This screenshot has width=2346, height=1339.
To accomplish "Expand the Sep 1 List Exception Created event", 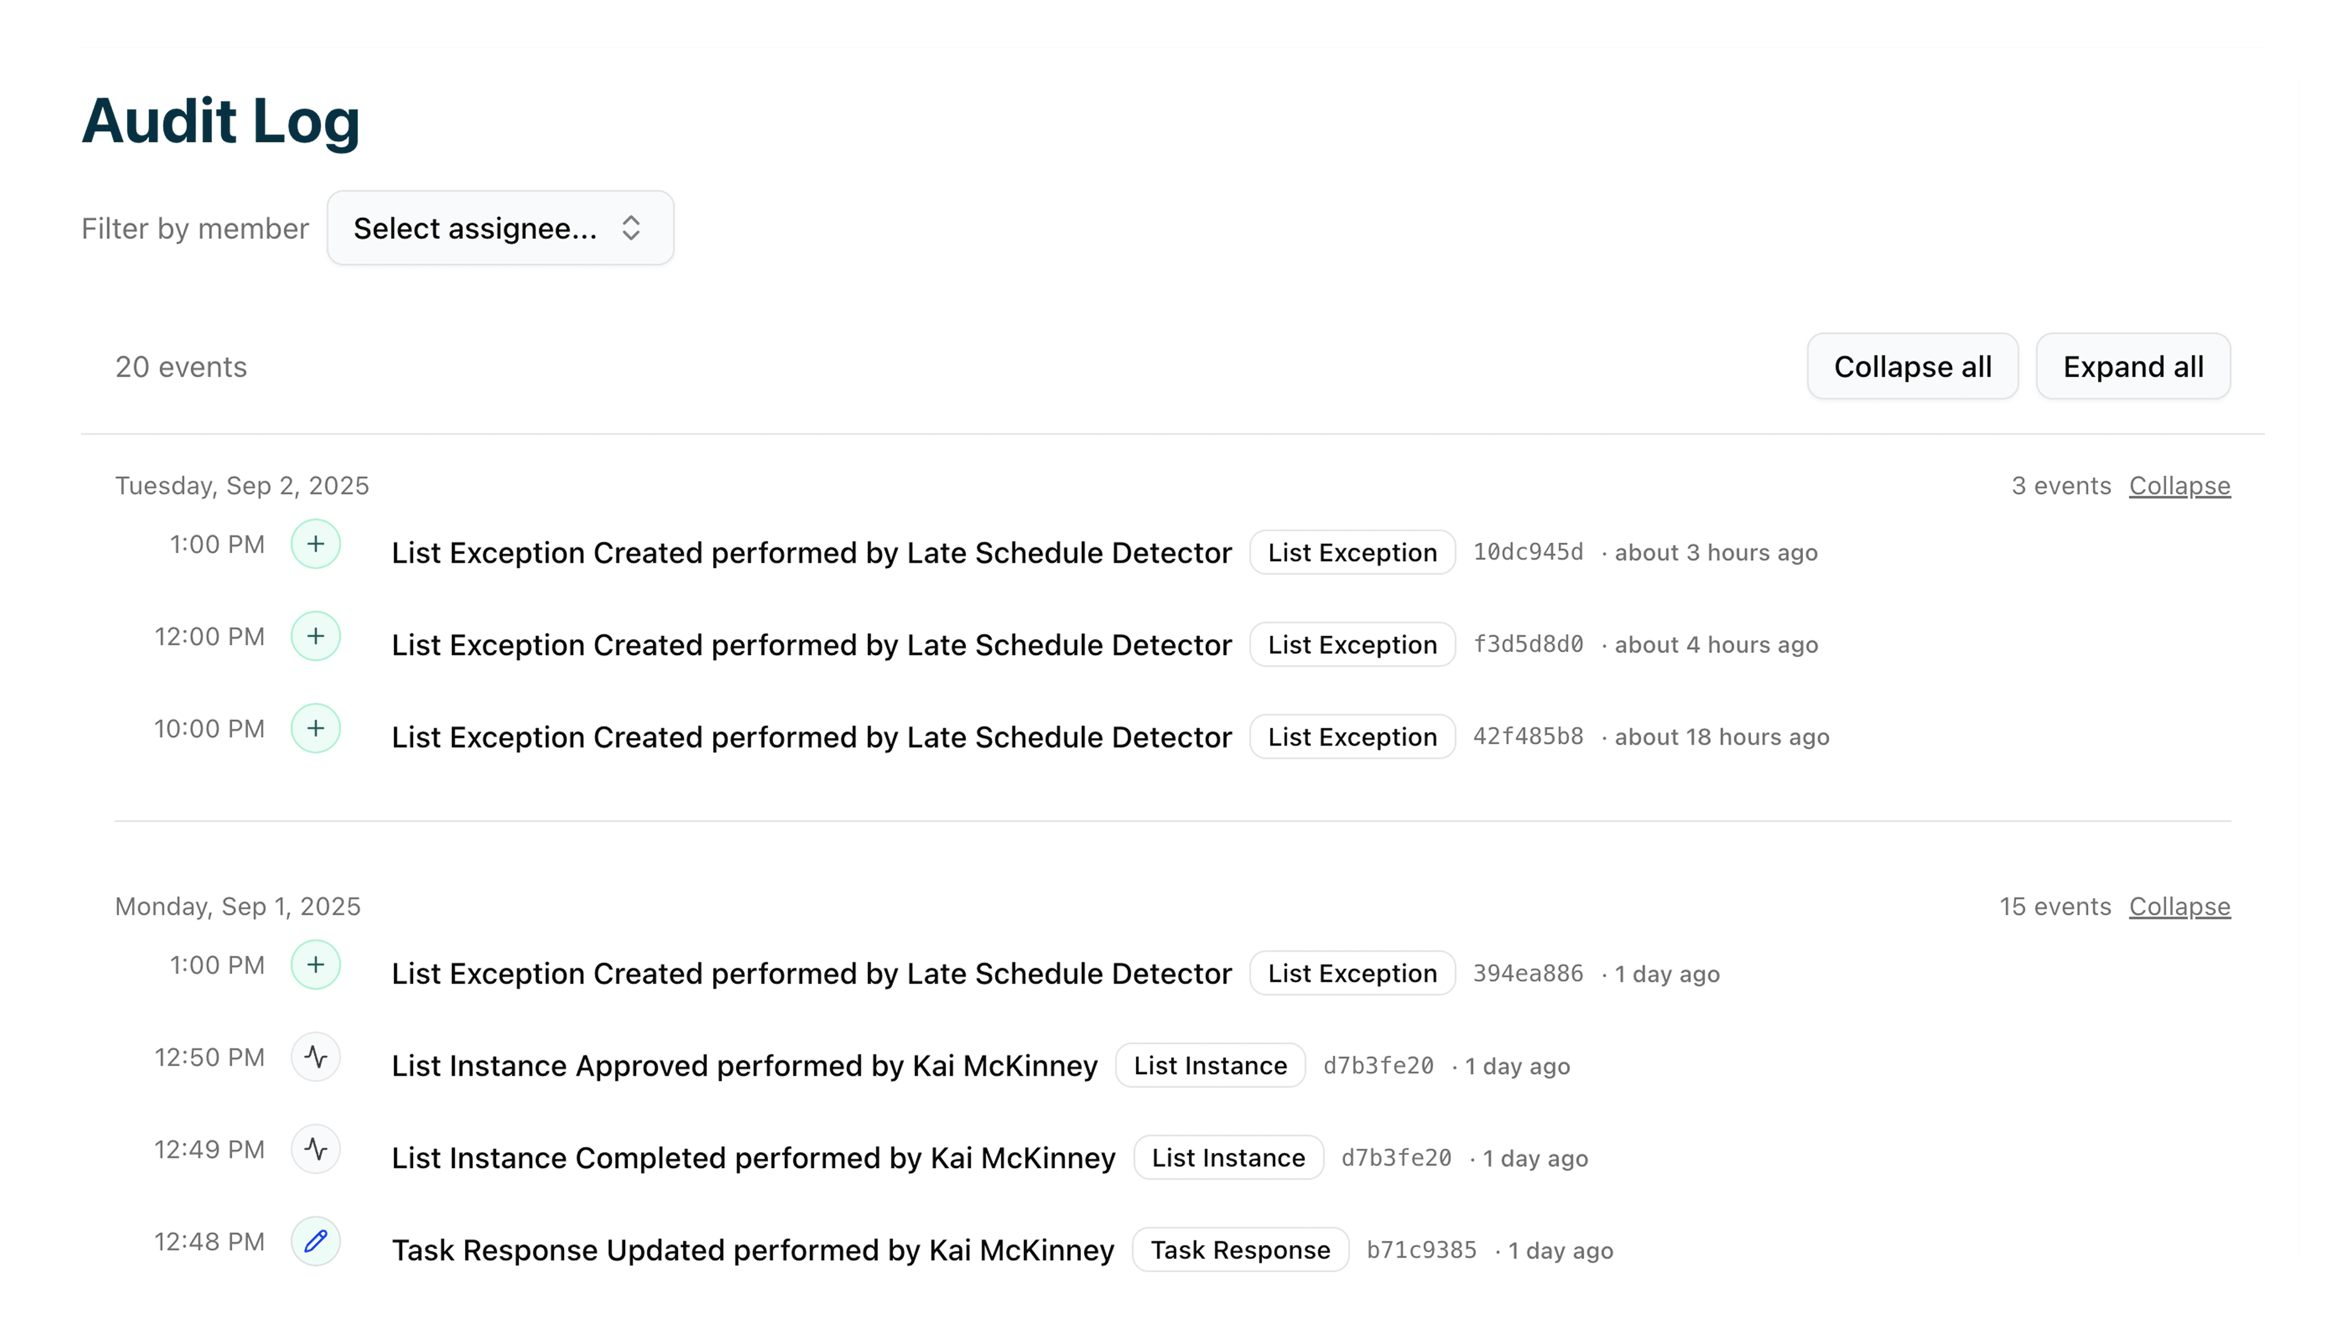I will pyautogui.click(x=316, y=965).
